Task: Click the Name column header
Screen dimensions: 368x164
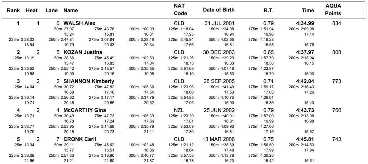Action: 71,11
